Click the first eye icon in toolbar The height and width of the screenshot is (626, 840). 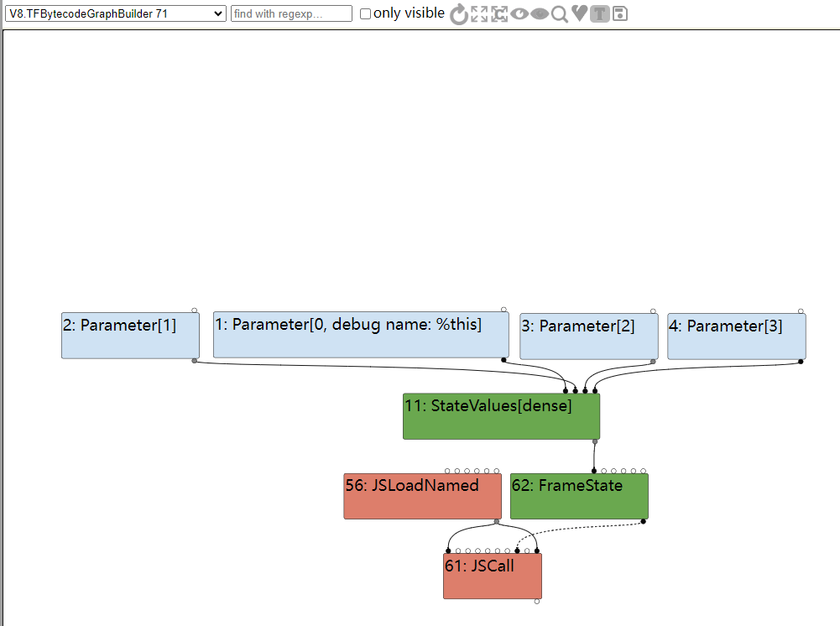[519, 13]
